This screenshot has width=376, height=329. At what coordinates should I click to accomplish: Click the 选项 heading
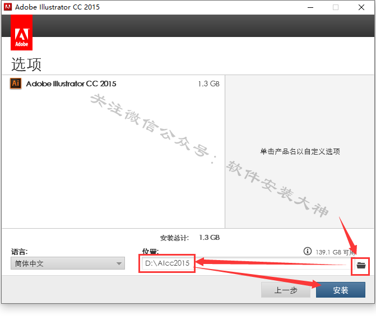pos(26,64)
